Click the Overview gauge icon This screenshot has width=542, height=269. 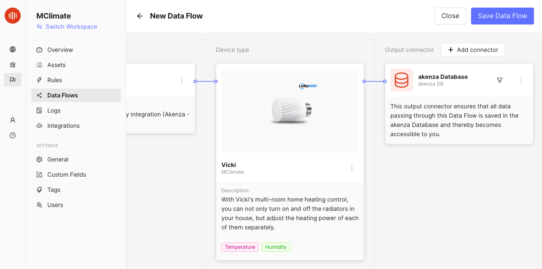39,50
